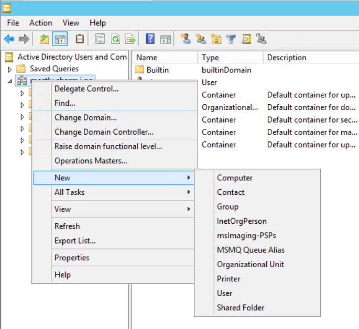Select InetOrgPerson in New submenu

tap(257, 221)
